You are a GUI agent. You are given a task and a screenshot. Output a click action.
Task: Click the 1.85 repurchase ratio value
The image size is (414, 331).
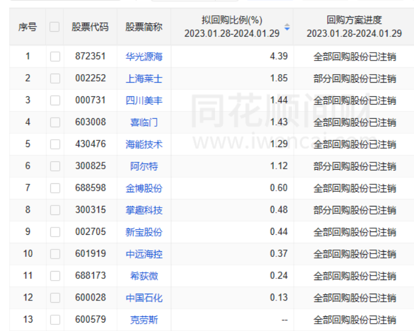279,78
